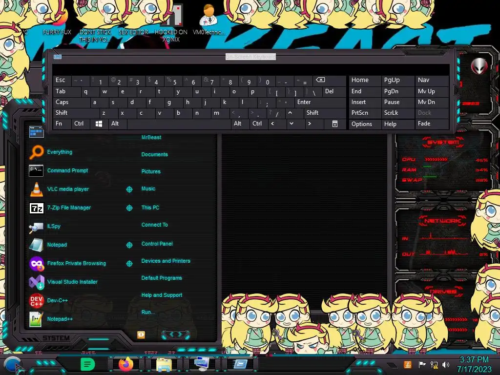The width and height of the screenshot is (500, 375).
Task: Click Run... in the start menu
Action: [x=148, y=312]
